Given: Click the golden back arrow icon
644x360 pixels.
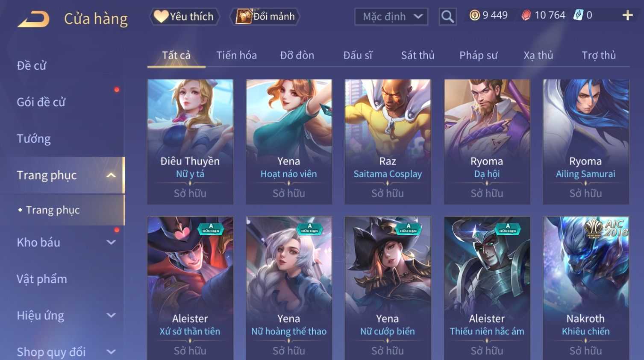Looking at the screenshot, I should click(x=33, y=19).
